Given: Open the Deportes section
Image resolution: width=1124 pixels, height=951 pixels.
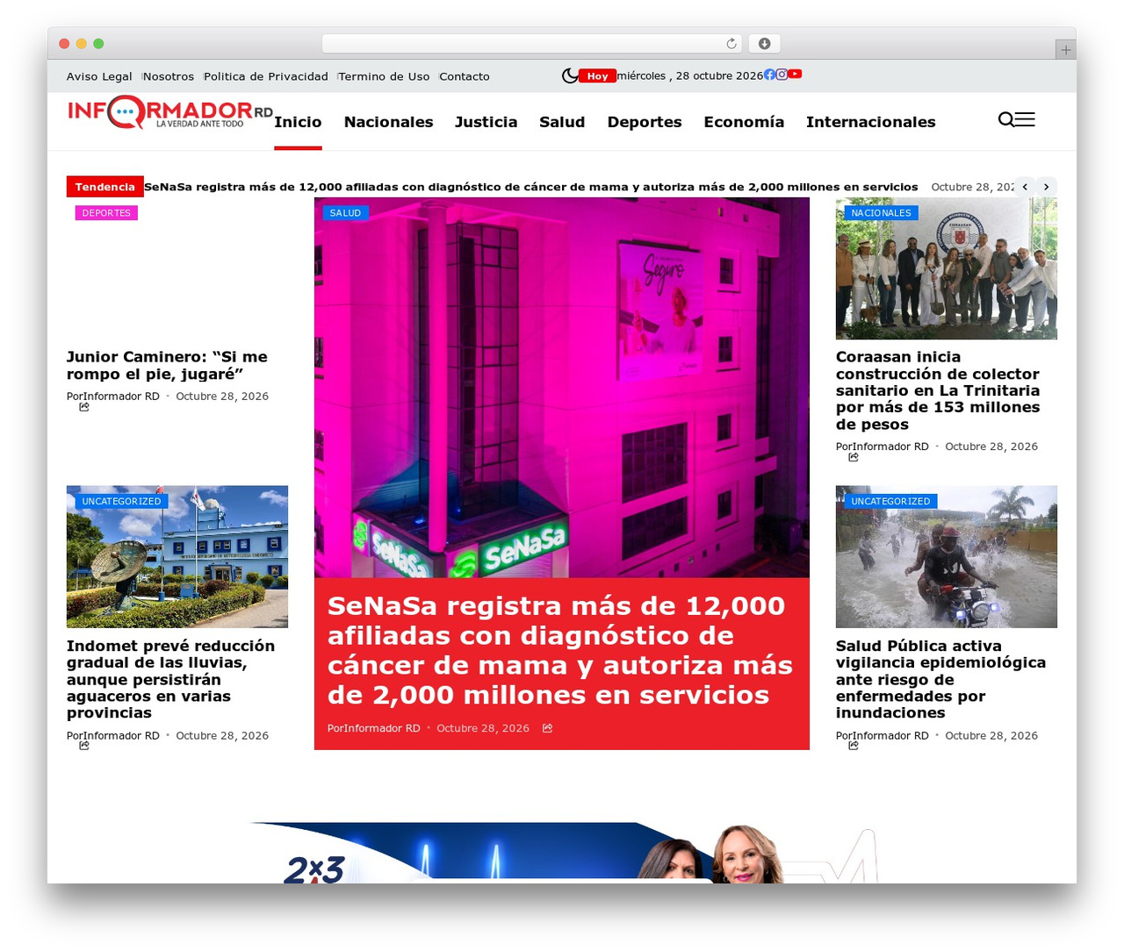Looking at the screenshot, I should [x=645, y=122].
